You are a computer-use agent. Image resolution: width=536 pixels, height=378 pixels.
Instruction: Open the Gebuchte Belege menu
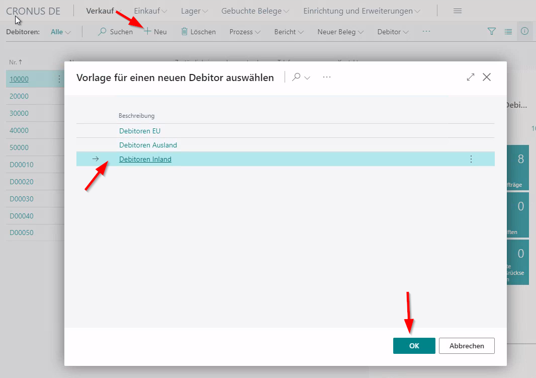tap(255, 11)
